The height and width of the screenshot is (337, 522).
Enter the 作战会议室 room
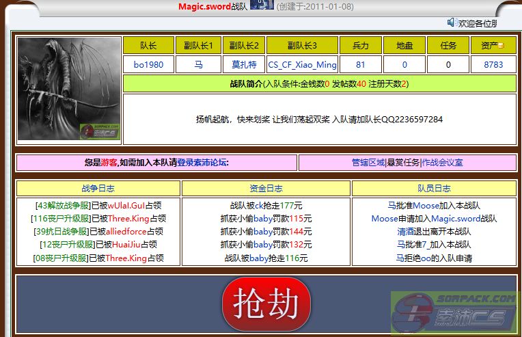coord(443,163)
